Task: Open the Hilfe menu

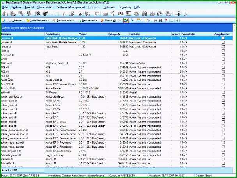Action: tap(137, 7)
